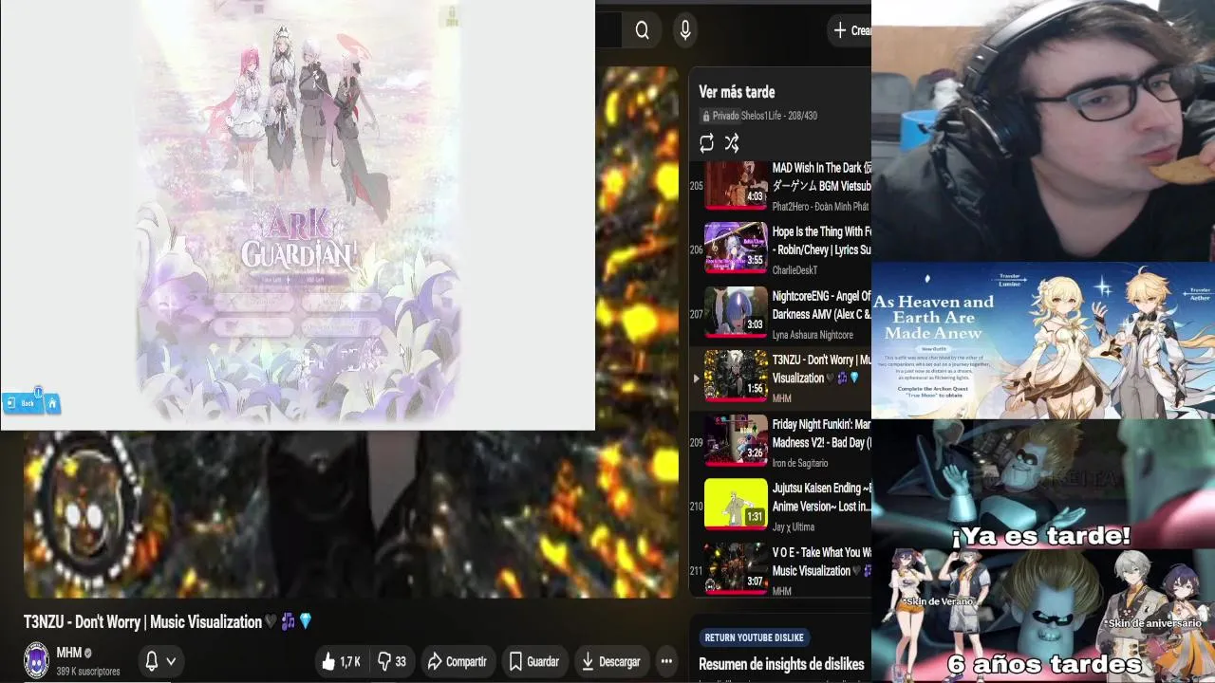Click the now-playing arrow beside T3NZU row
1215x683 pixels.
696,378
